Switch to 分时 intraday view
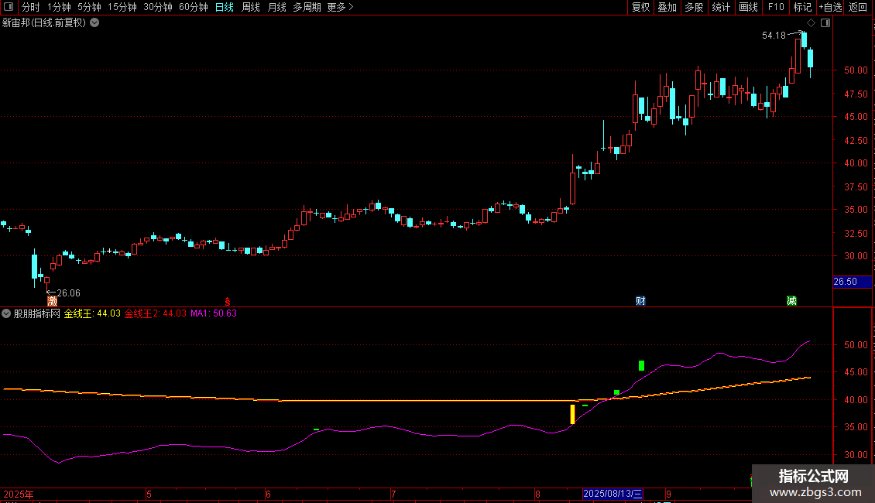875x503 pixels. tap(31, 7)
